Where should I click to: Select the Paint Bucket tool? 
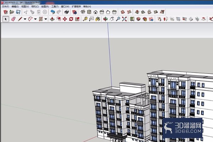[x=98, y=19]
